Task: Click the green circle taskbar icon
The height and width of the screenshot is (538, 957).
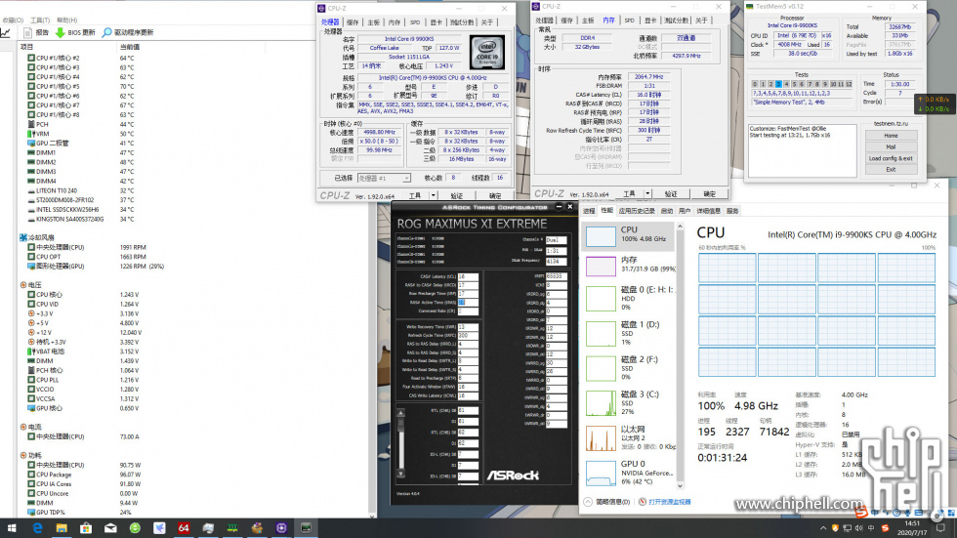Action: click(135, 528)
